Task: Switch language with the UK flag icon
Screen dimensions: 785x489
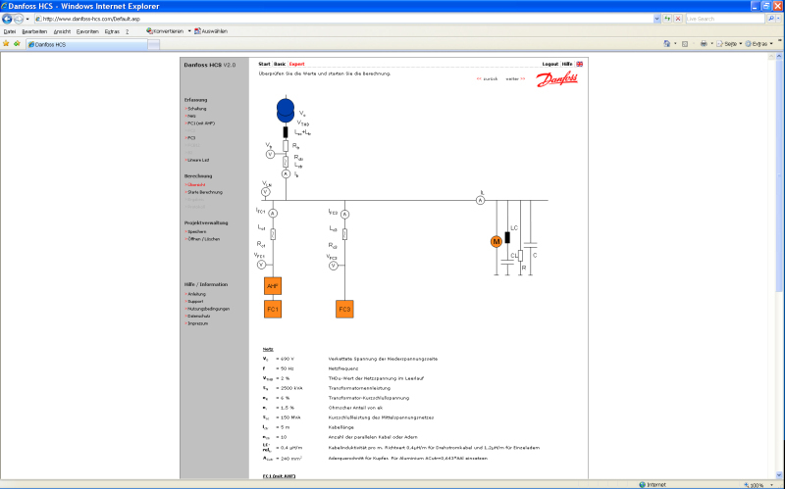Action: tap(579, 64)
